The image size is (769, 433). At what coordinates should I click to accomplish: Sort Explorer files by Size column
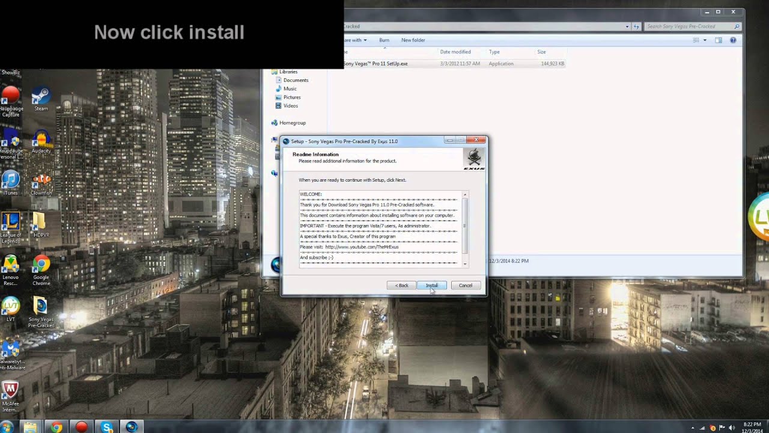[541, 52]
